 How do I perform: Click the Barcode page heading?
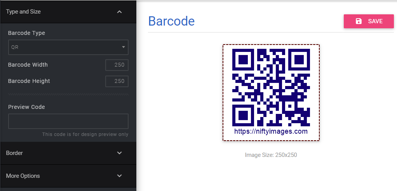(171, 21)
